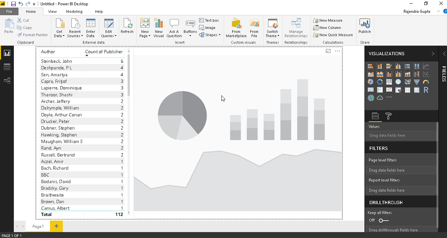Open the Format paint roller tab
The width and height of the screenshot is (447, 238).
tap(388, 116)
